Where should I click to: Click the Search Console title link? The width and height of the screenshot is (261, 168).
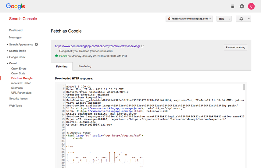coord(23,19)
